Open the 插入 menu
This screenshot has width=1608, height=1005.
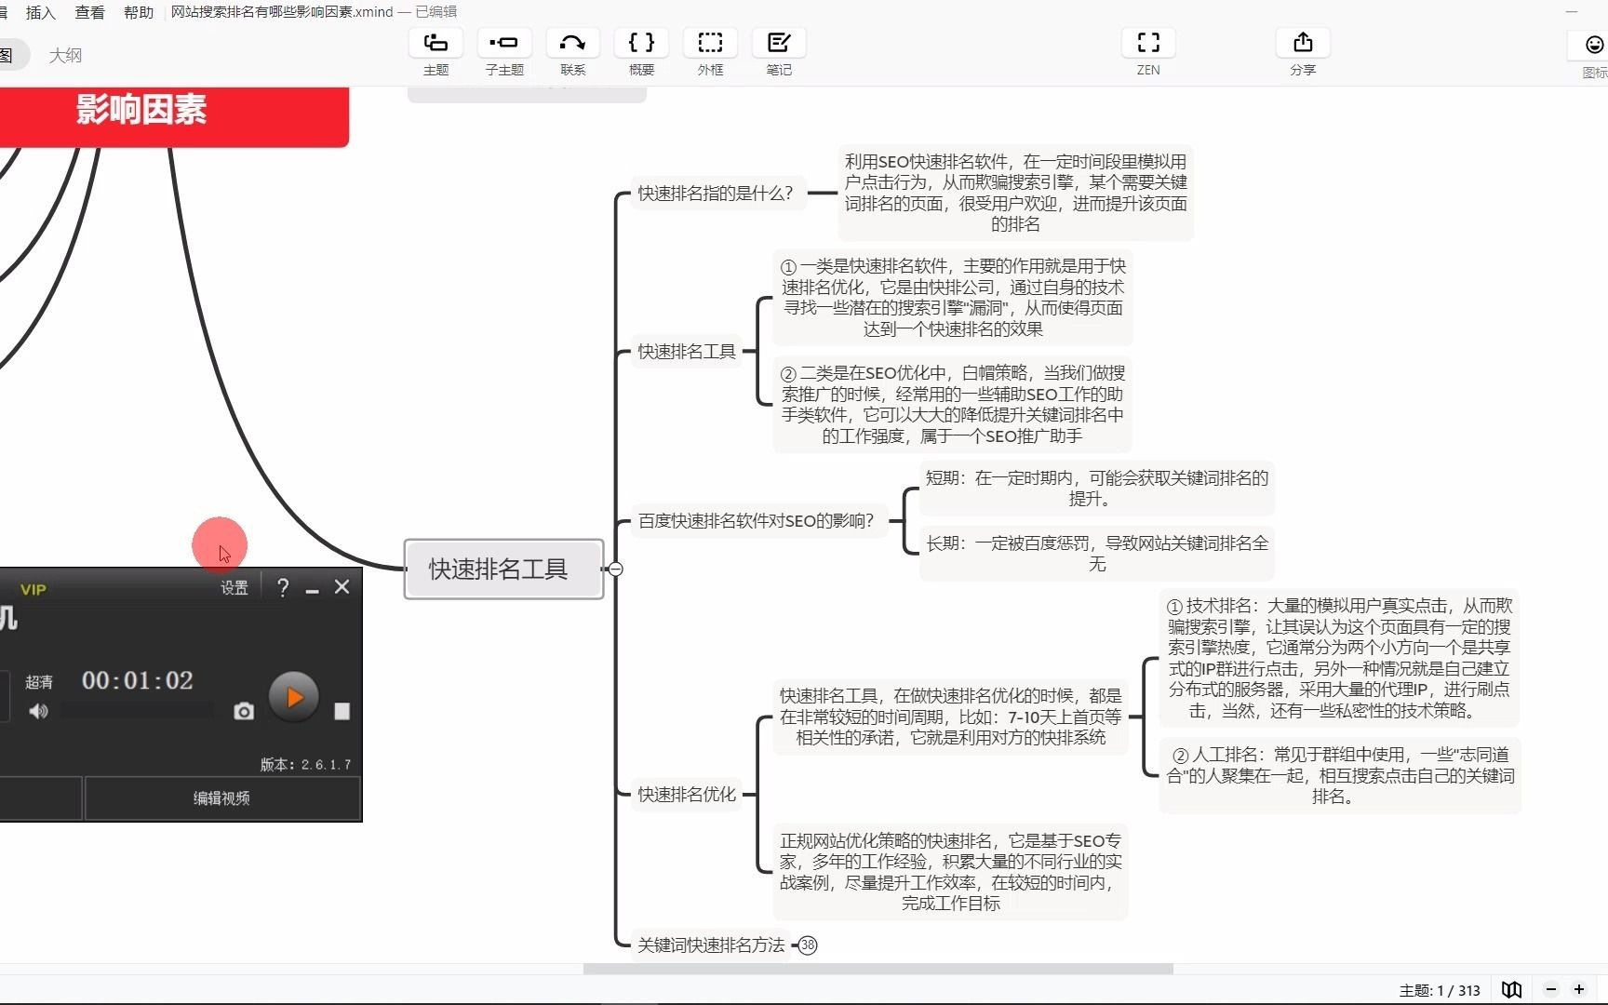coord(41,12)
